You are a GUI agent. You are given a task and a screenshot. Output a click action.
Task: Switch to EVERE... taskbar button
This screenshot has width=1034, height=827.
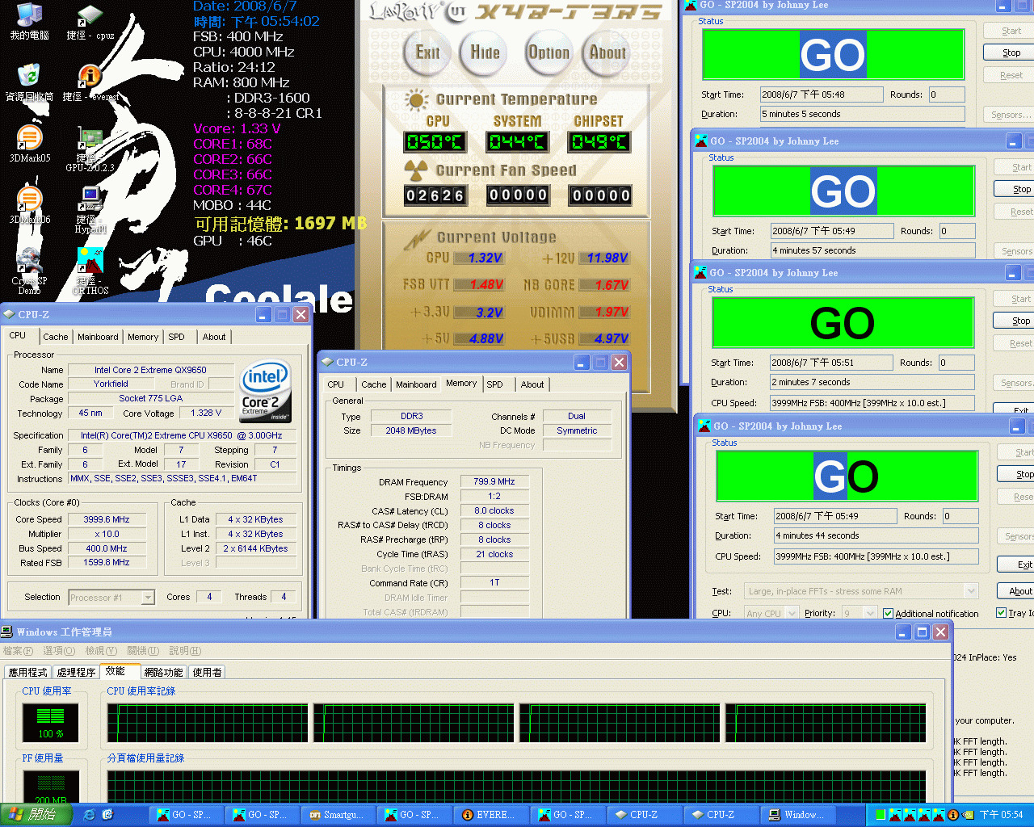[490, 815]
